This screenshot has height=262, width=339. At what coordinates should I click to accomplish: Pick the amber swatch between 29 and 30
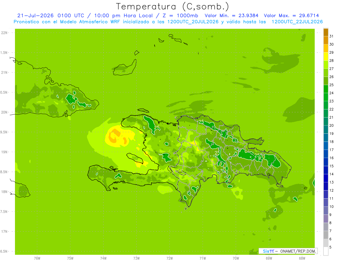326,49
